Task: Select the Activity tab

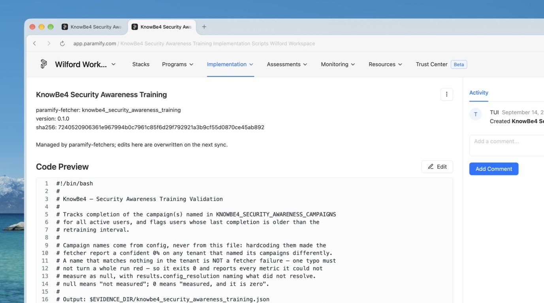Action: click(x=478, y=93)
